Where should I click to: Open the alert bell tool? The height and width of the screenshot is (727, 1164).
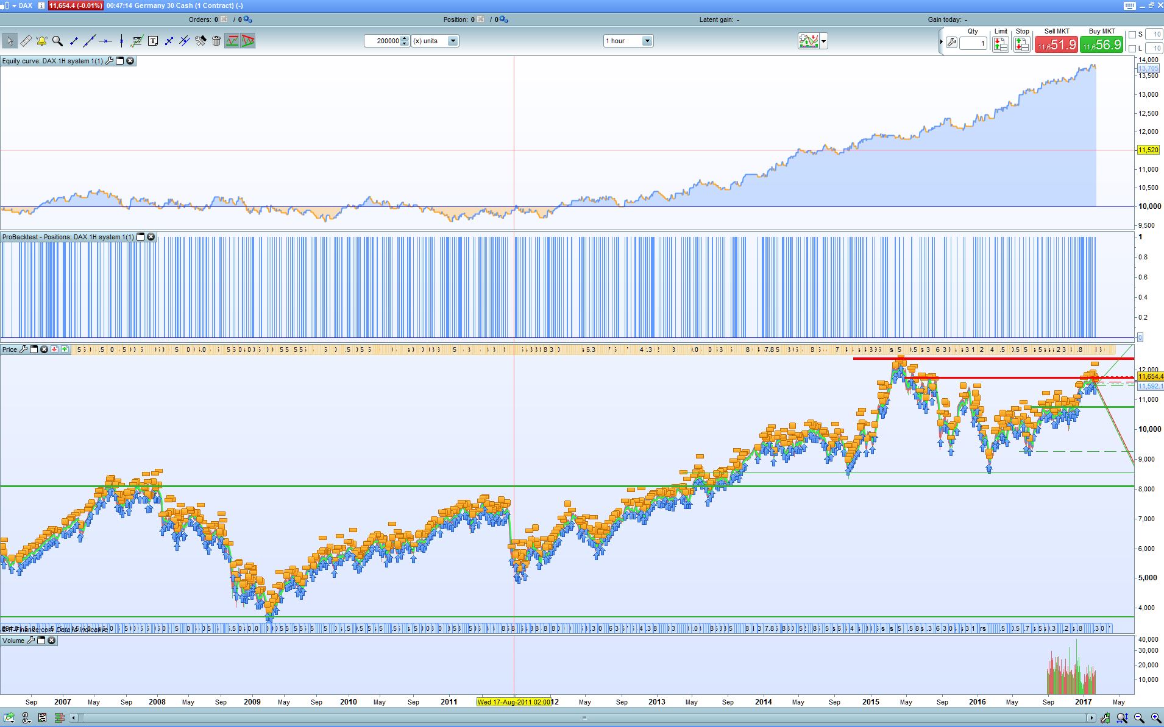[41, 41]
